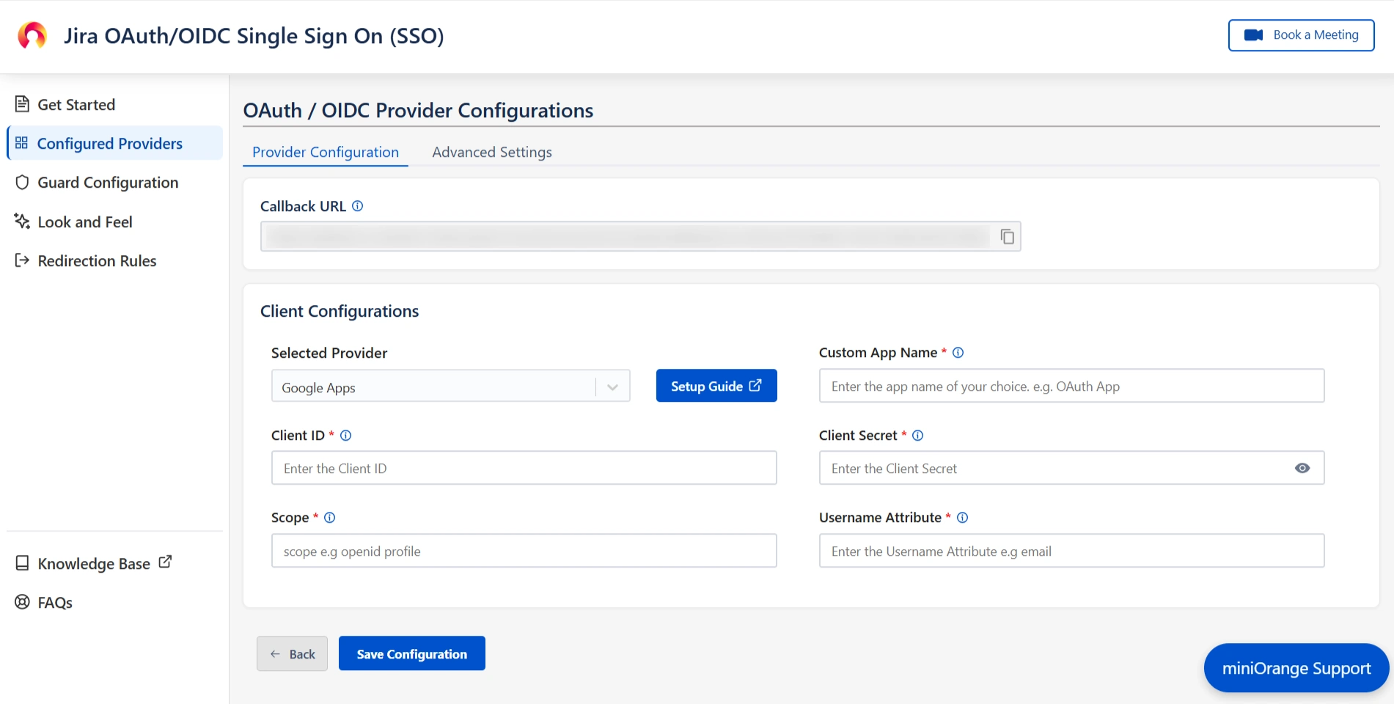Open Redirection Rules in sidebar
1394x704 pixels.
pos(114,260)
